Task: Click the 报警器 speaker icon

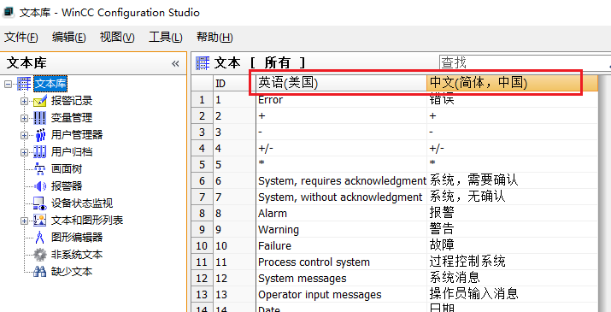Action: 40,186
